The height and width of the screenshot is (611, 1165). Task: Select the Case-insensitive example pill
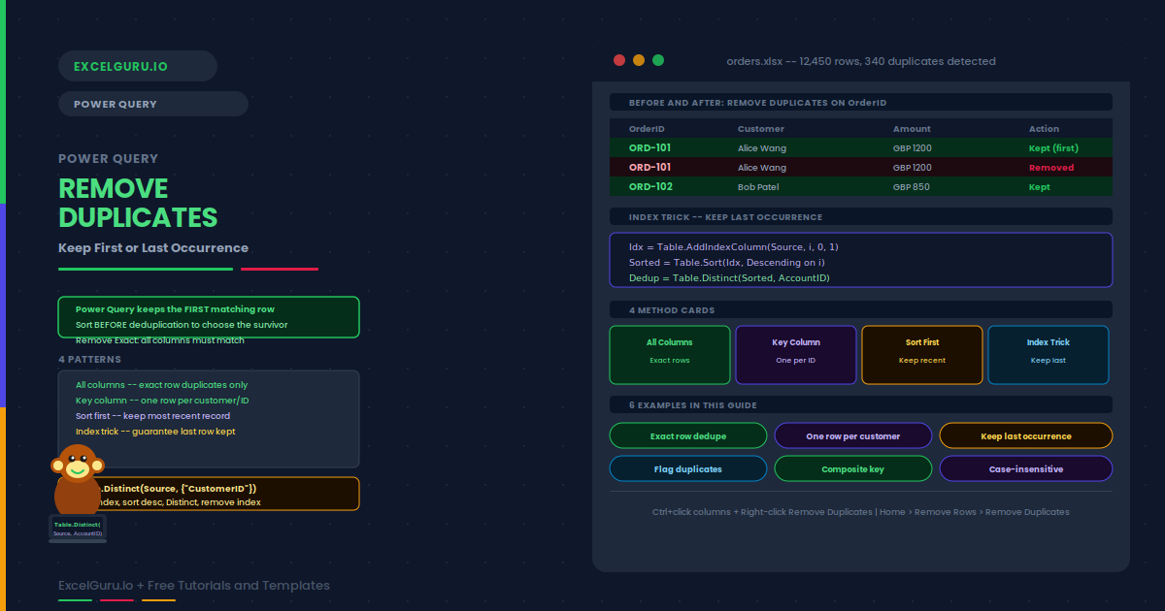1026,469
